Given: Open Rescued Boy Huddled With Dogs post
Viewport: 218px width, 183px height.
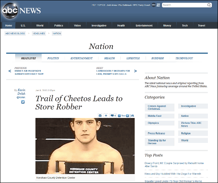Looking at the screenshot, I should point(173,174).
